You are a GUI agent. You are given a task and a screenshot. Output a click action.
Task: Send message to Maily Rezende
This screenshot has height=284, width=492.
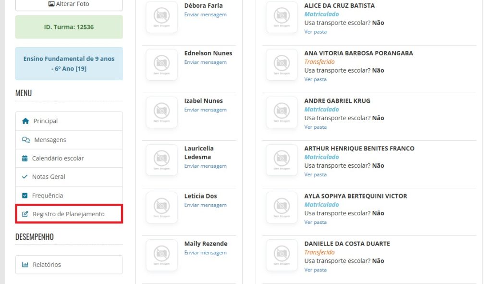[205, 253]
